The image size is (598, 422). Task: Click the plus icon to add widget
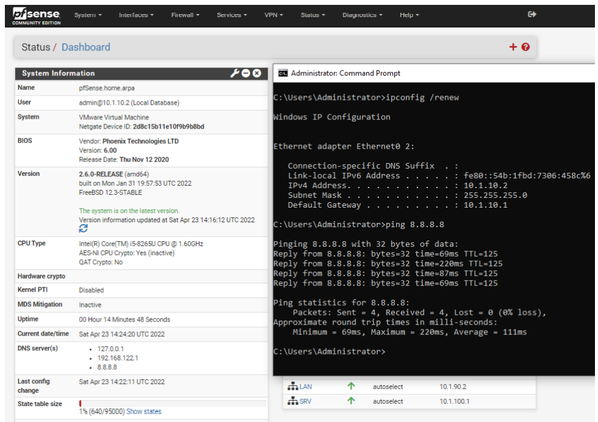[x=513, y=47]
